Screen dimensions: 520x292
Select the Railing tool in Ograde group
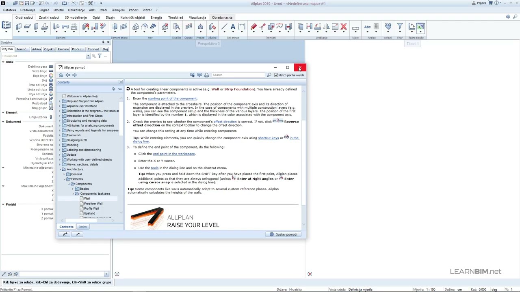188,27
